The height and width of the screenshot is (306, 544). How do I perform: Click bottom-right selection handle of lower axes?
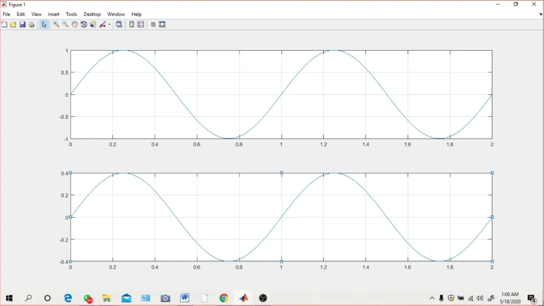point(492,261)
